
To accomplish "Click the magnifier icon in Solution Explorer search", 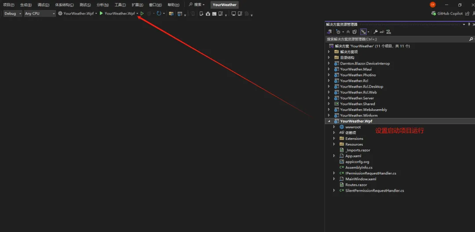I will (x=471, y=39).
